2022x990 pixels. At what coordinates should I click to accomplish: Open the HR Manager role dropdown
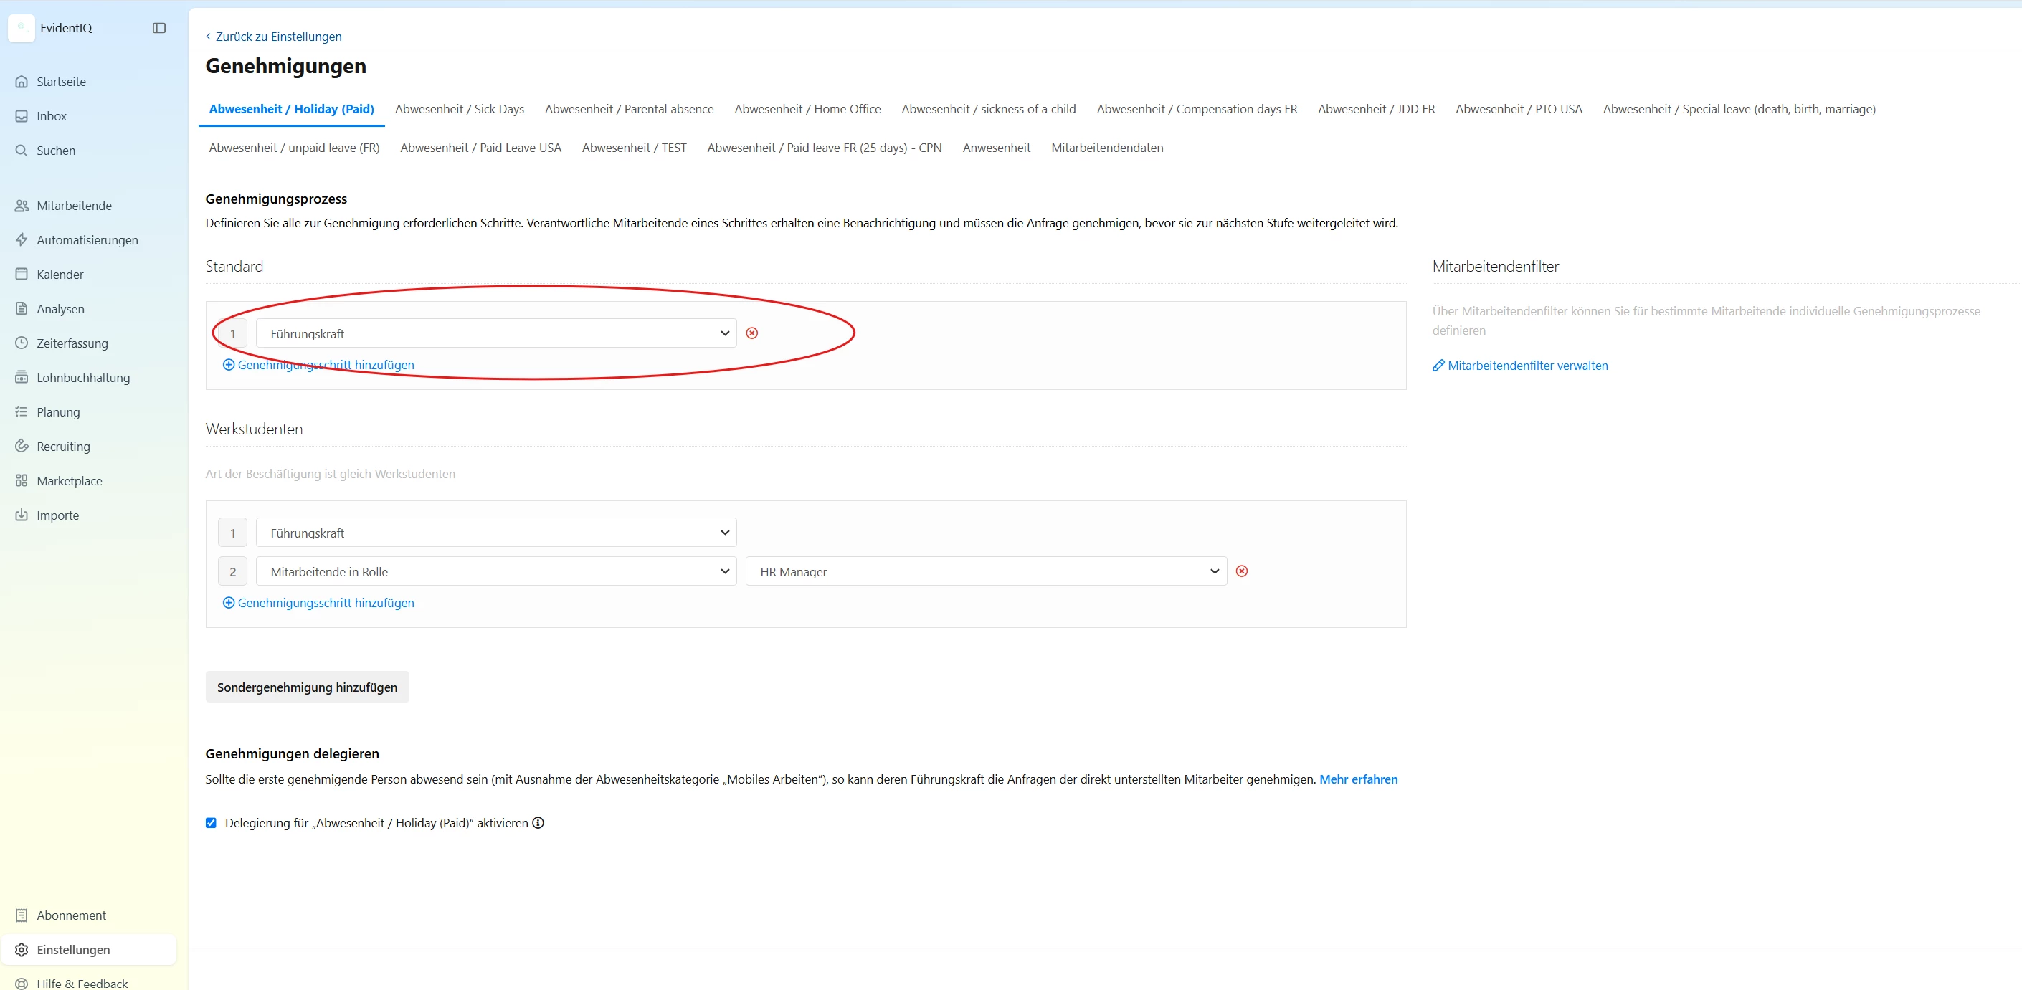pos(985,572)
